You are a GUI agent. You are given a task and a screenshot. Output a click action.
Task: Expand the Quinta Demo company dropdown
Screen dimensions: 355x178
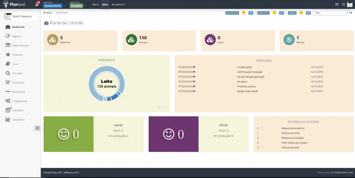point(54,6)
